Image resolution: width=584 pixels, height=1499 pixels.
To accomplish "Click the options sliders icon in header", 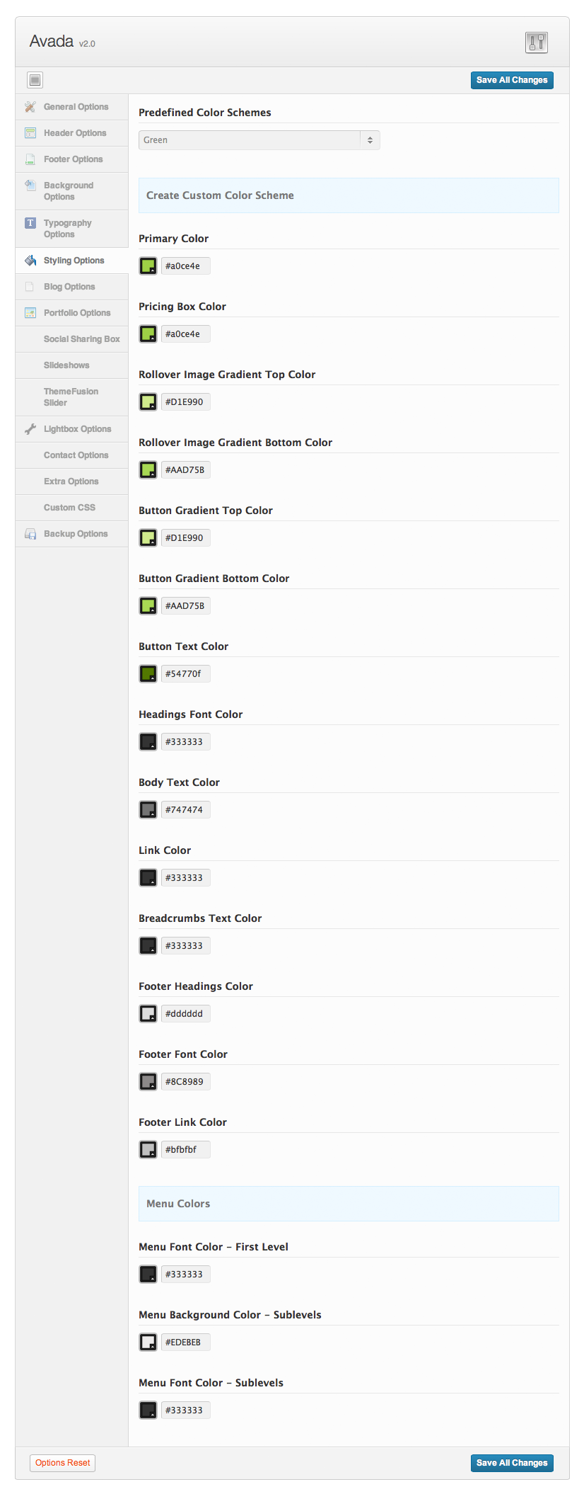I will point(537,42).
